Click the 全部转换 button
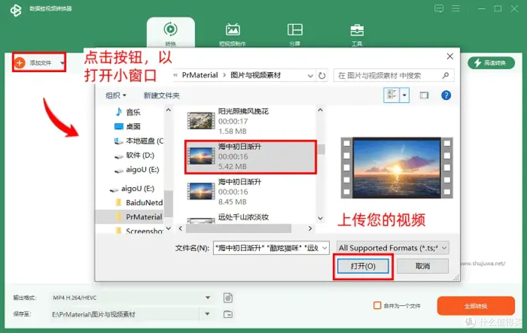This screenshot has width=527, height=333. click(x=476, y=306)
